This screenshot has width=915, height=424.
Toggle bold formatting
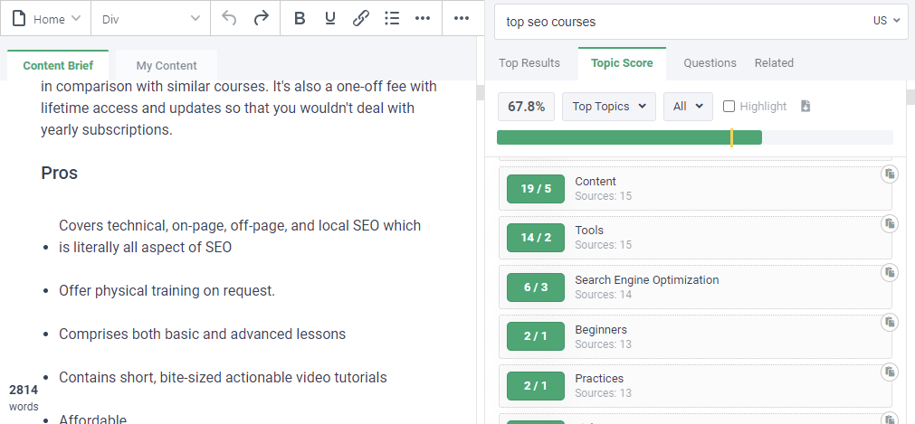pos(300,19)
